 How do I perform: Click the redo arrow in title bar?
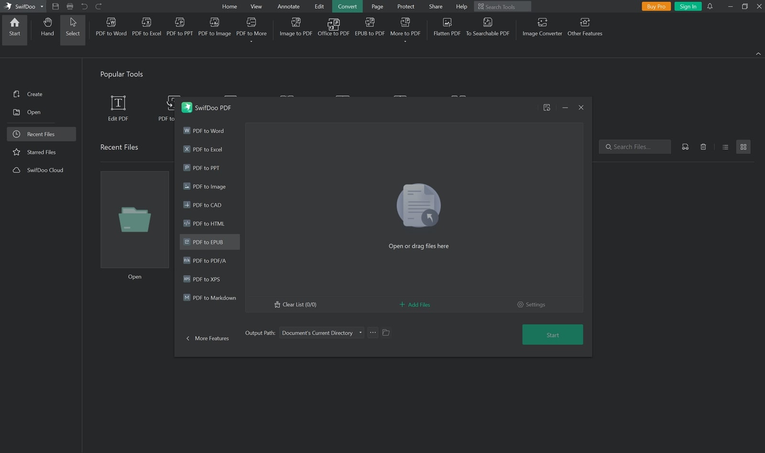pos(98,6)
